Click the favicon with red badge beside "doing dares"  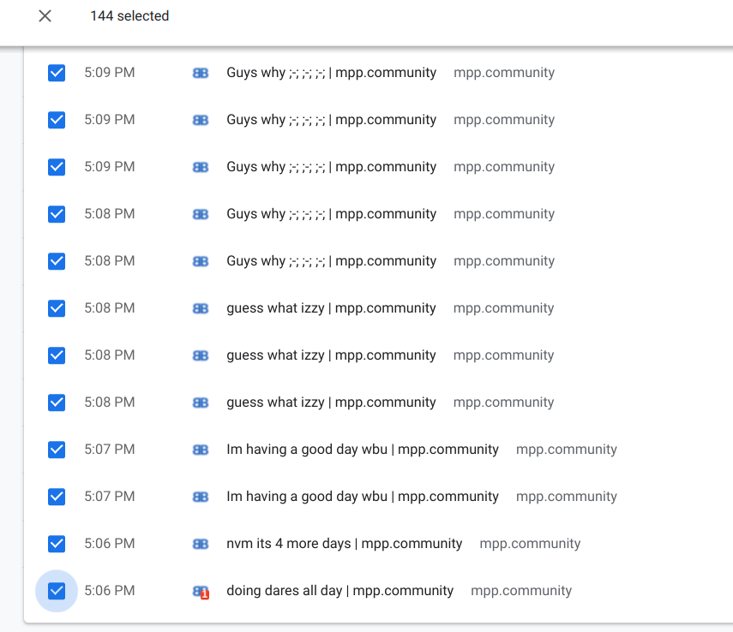point(201,592)
